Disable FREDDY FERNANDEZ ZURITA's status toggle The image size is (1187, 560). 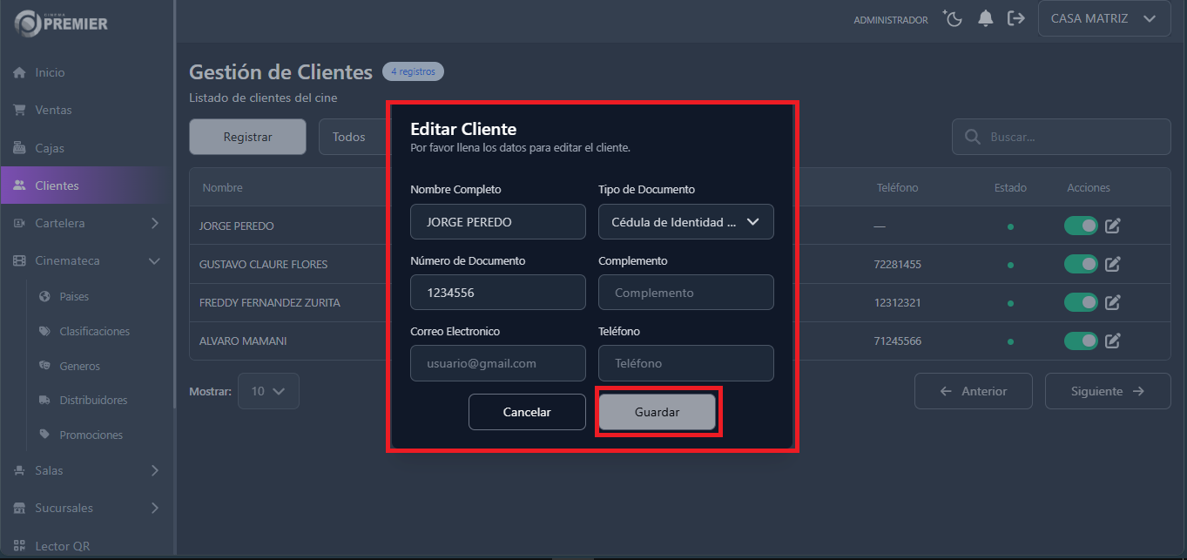coord(1081,302)
